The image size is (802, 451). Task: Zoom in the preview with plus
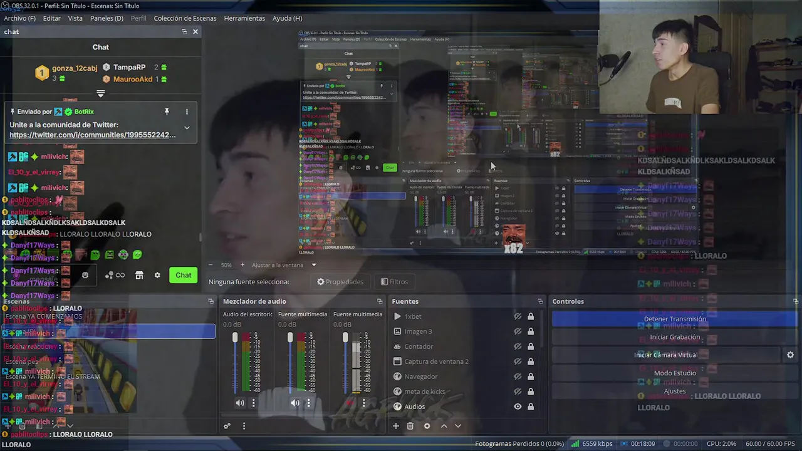coord(242,265)
